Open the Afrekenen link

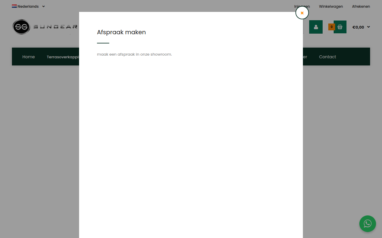point(361,6)
